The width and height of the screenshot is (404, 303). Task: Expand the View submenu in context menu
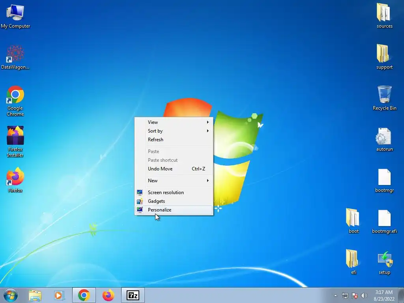tap(174, 122)
